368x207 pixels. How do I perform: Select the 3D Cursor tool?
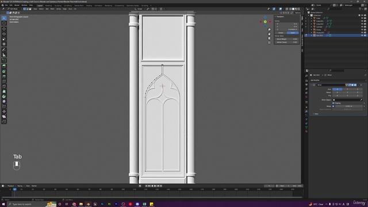4,23
